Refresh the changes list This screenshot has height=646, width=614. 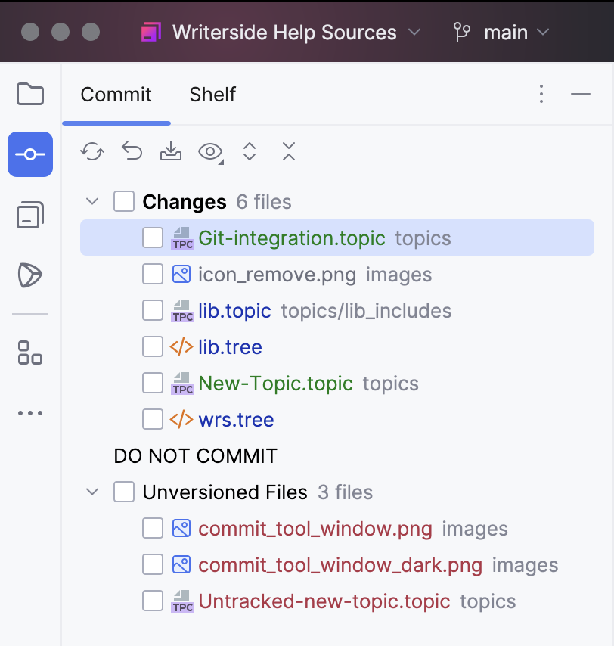click(91, 151)
